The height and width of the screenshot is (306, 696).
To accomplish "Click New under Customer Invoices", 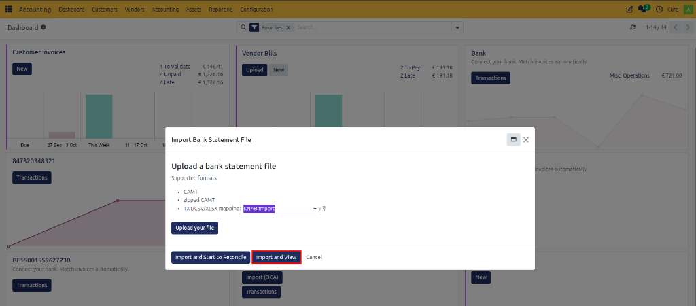I will [x=22, y=69].
